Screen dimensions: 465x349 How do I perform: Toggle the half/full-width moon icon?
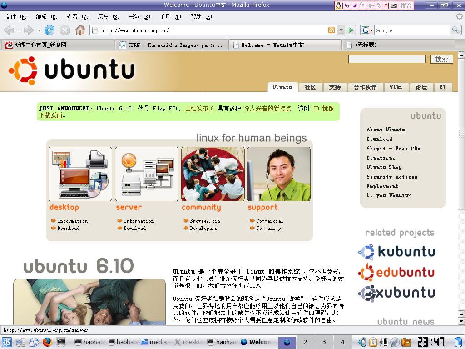[355, 5]
